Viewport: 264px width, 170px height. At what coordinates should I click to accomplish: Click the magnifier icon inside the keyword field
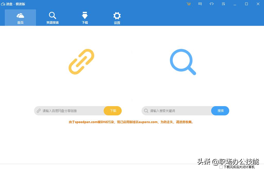[146, 111]
